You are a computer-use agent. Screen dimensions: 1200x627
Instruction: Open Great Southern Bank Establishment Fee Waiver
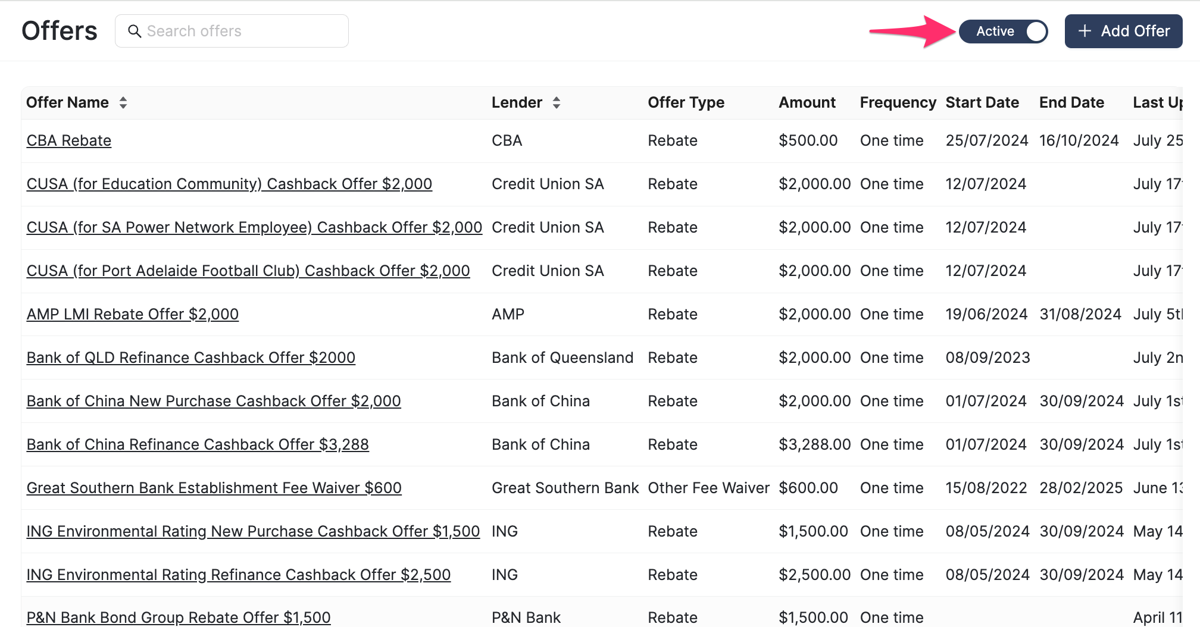[x=214, y=488]
